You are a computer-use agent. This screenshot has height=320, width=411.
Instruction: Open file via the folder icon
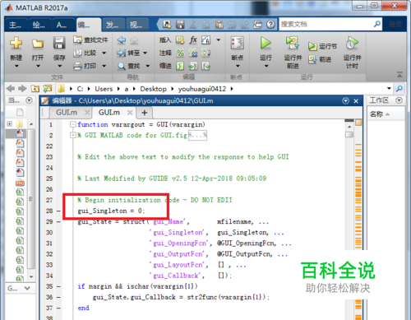tap(38, 44)
